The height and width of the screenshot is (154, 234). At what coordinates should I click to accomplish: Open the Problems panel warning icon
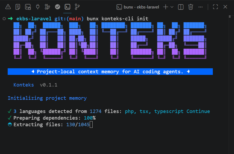[x=8, y=7]
